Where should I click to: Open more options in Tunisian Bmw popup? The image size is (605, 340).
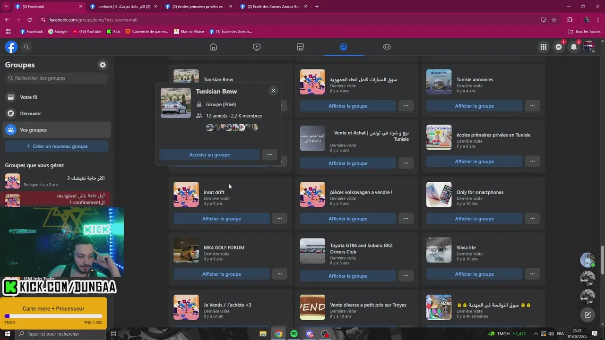[x=269, y=154]
